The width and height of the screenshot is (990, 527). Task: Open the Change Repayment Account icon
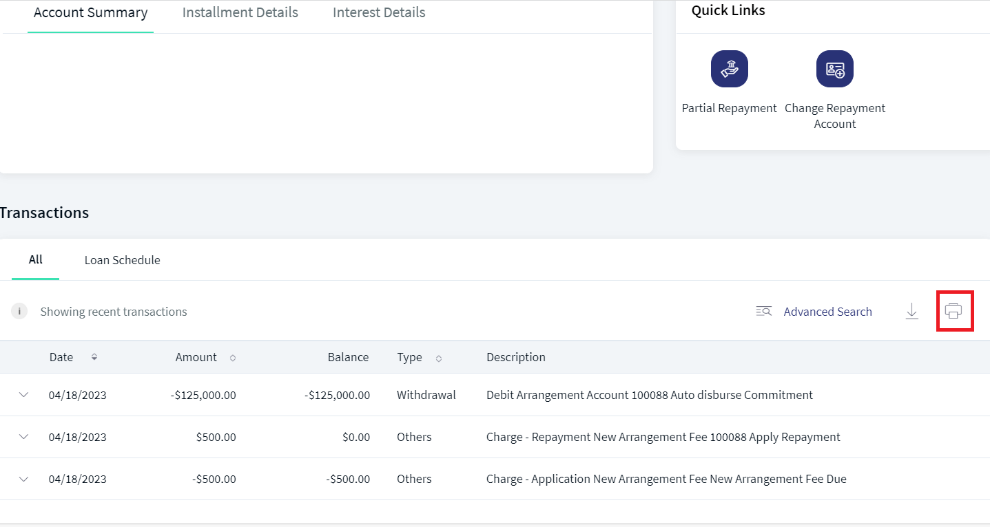835,69
